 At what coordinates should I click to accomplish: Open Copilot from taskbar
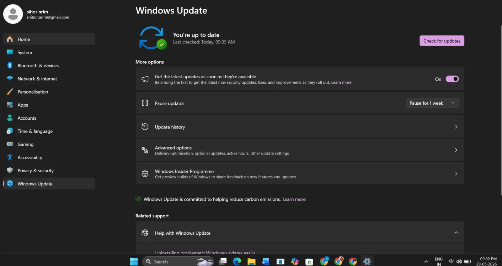[295, 261]
